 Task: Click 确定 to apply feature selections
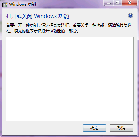tap(94, 128)
